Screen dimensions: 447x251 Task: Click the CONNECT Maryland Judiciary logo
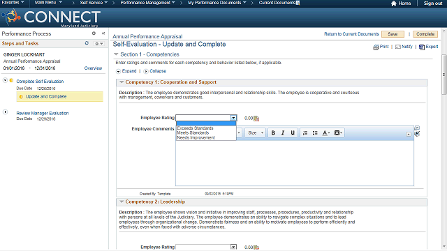pyautogui.click(x=52, y=17)
